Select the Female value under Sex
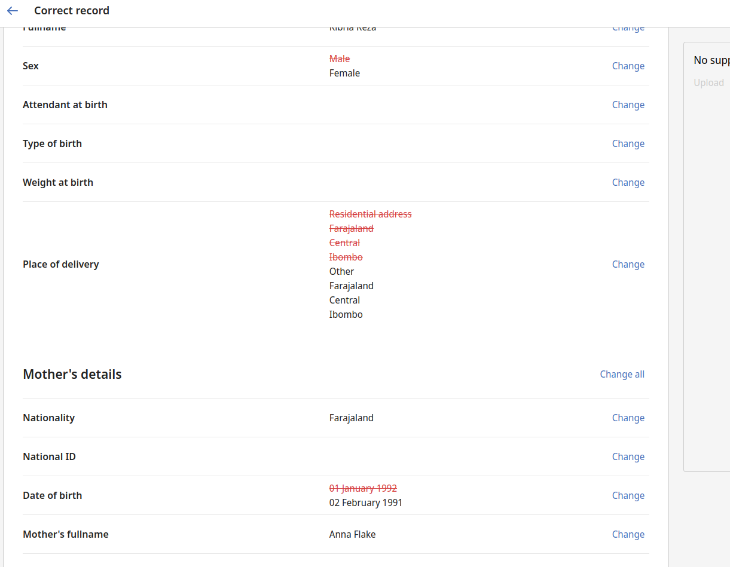The image size is (730, 567). tap(344, 73)
